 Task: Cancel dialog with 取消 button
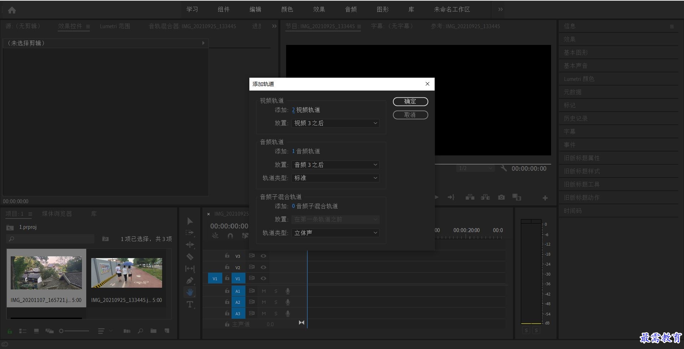(410, 115)
